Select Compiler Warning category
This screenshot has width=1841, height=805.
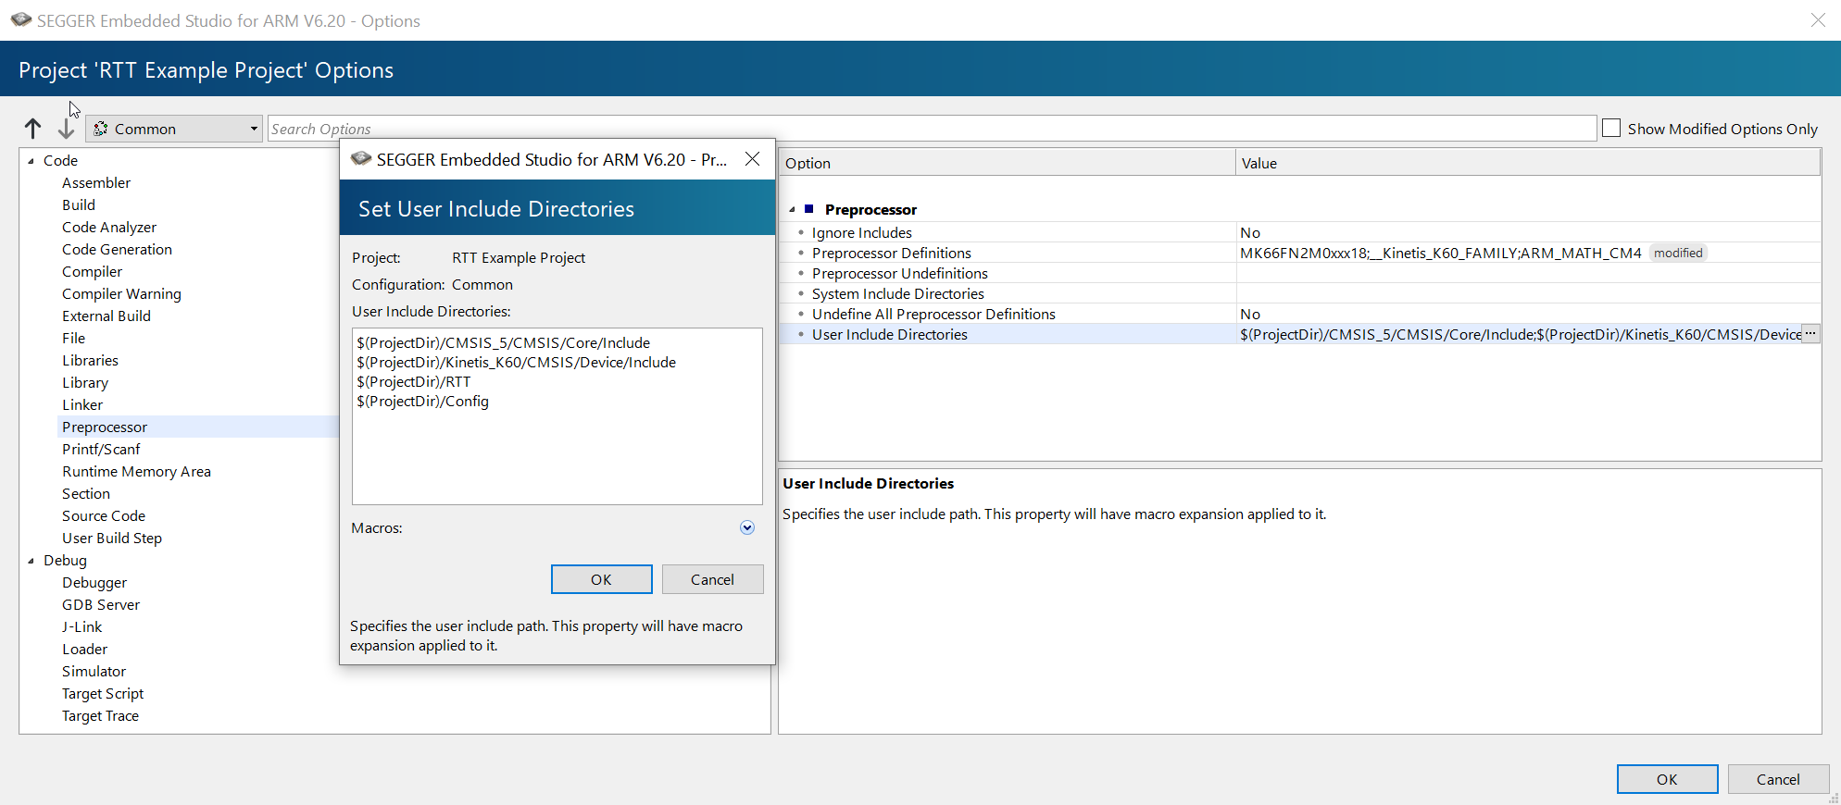[x=121, y=293]
